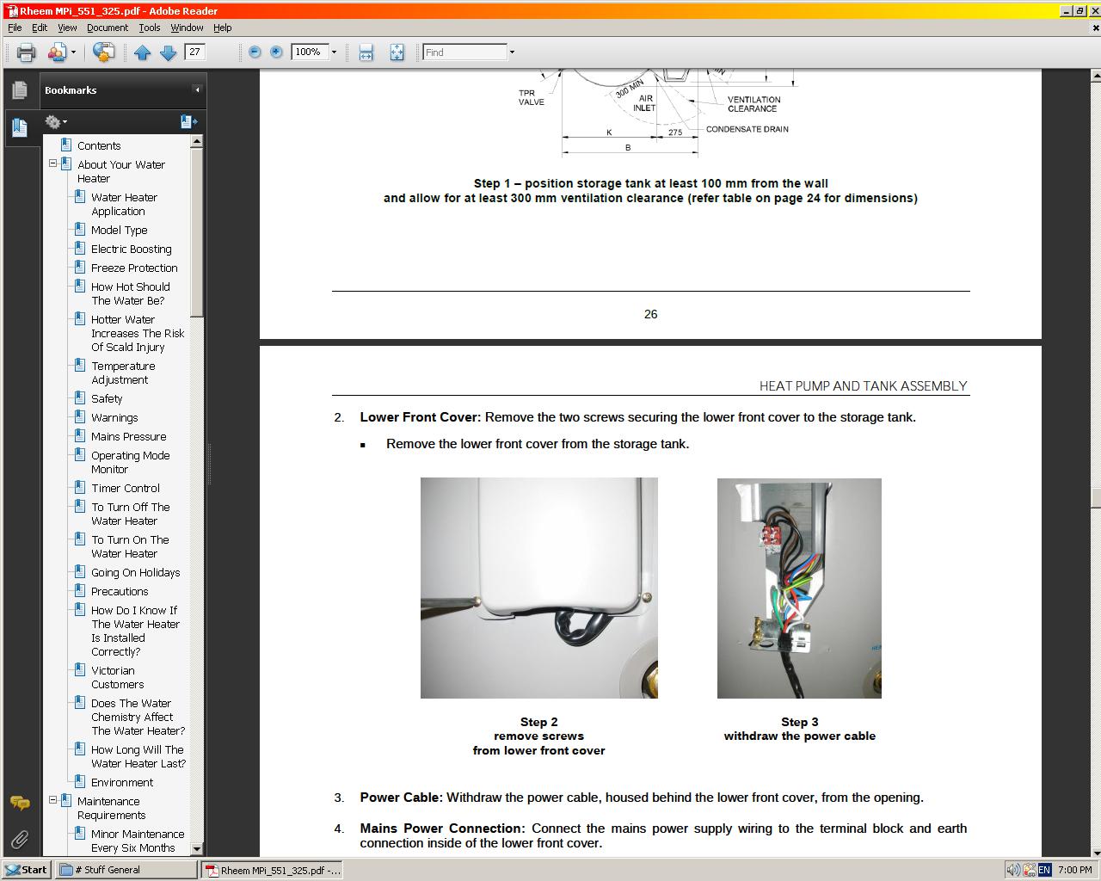This screenshot has height=881, width=1101.
Task: Jump to the Electric Boosting bookmark
Action: tap(132, 250)
